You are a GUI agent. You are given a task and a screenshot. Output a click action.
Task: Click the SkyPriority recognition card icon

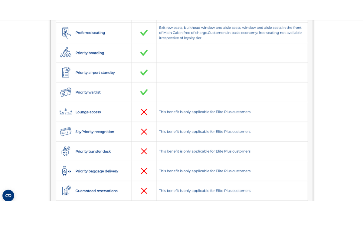[66, 132]
